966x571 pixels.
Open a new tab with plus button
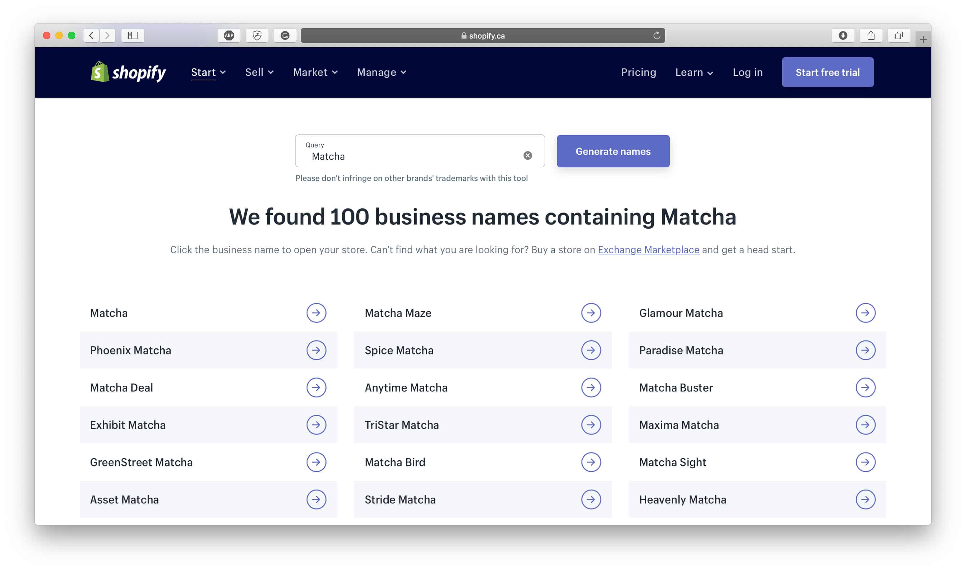923,39
